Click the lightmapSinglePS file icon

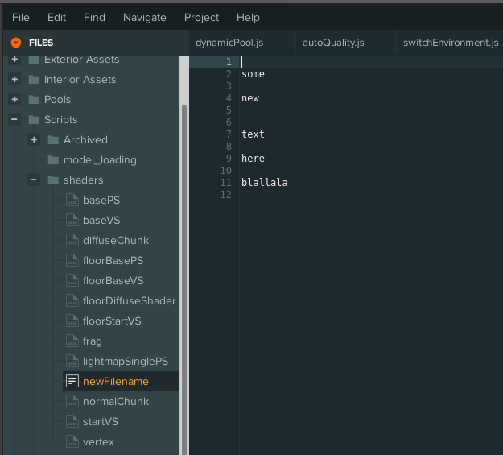coord(72,362)
